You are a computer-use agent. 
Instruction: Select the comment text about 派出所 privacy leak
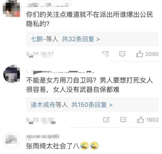click(x=89, y=19)
